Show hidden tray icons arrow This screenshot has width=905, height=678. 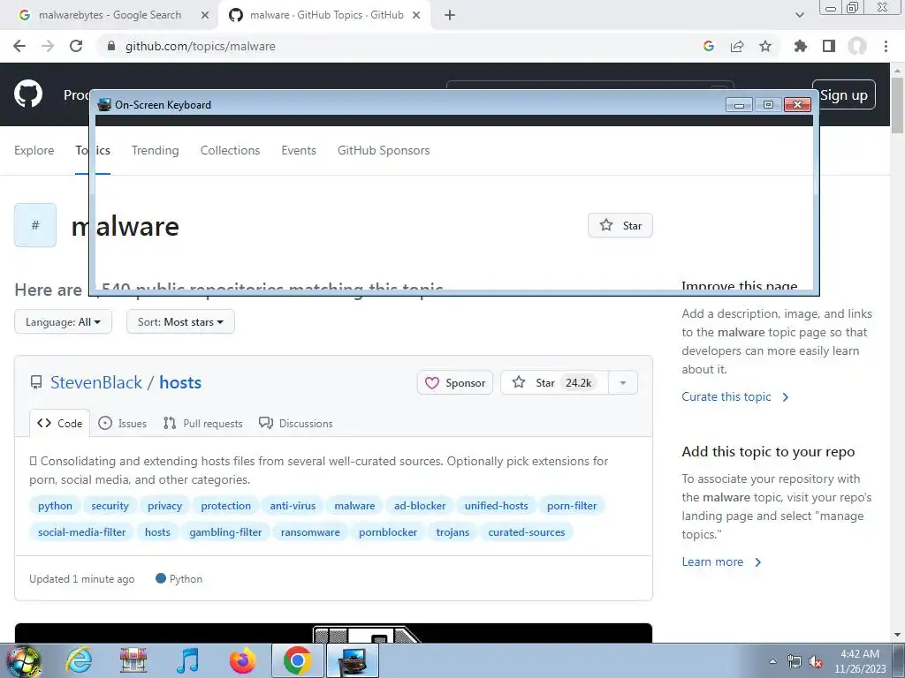(772, 661)
